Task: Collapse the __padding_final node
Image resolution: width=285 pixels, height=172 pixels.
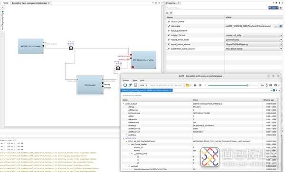Action: 132,153
